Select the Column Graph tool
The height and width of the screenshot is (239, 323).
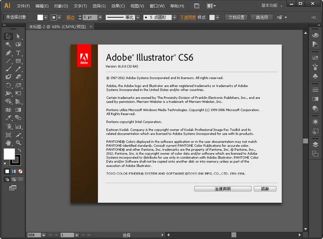[x=18, y=127]
